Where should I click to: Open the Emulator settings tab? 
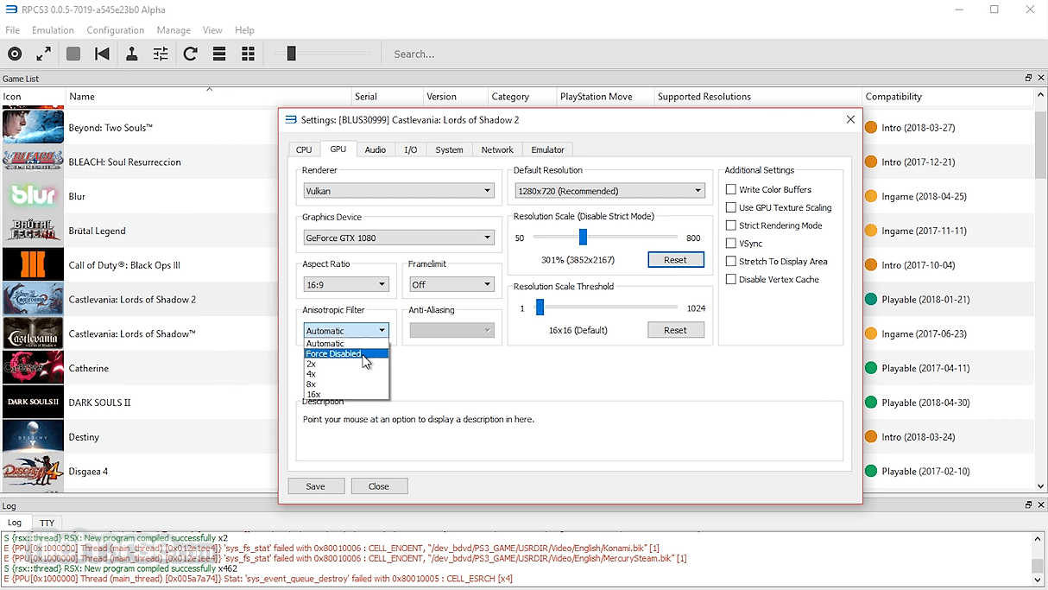pos(548,149)
